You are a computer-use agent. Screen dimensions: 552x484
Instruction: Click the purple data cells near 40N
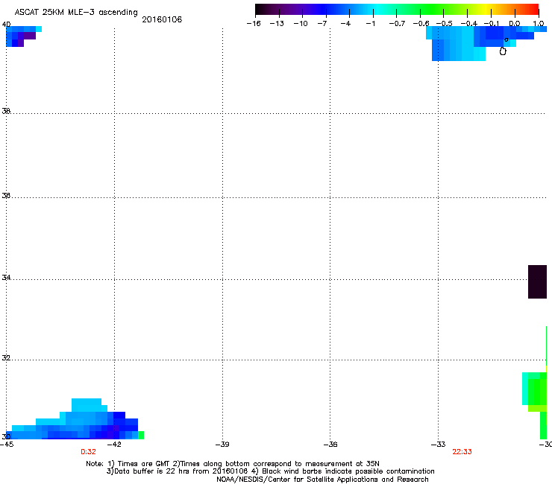tap(26, 37)
